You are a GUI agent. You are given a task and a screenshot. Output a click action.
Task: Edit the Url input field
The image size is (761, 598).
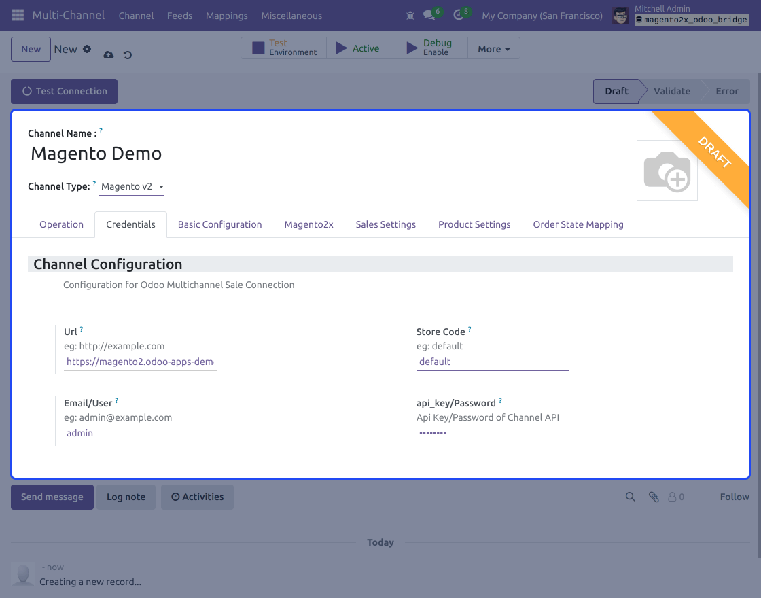[x=140, y=362]
